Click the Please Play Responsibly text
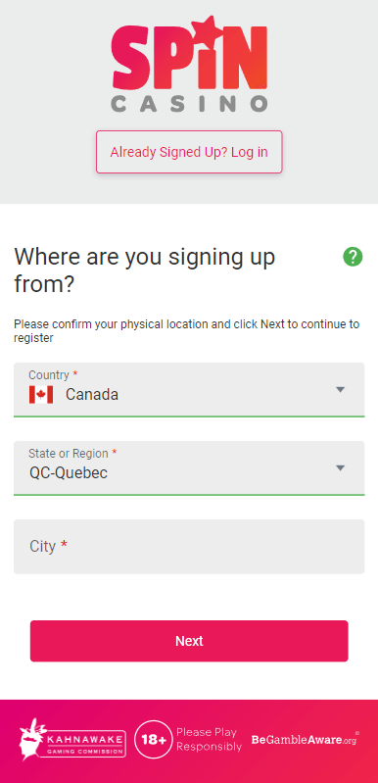The image size is (378, 783). click(209, 740)
